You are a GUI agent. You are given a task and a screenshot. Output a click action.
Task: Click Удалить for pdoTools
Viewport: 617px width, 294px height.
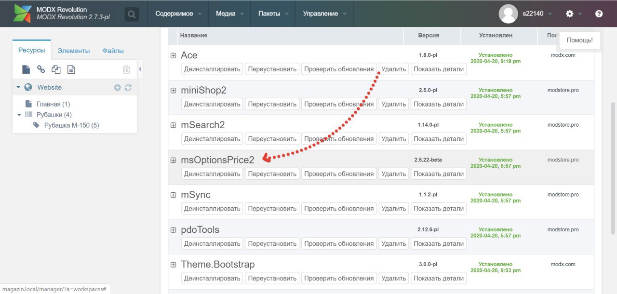[394, 243]
